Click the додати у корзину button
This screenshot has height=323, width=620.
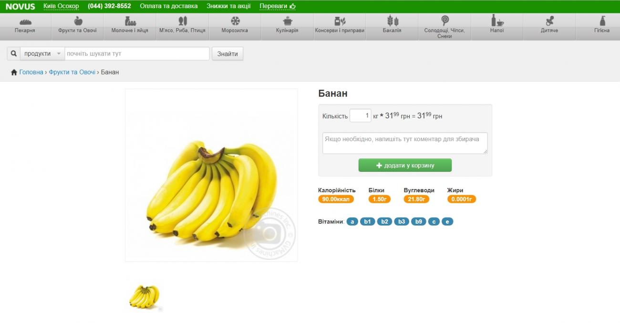(x=405, y=165)
